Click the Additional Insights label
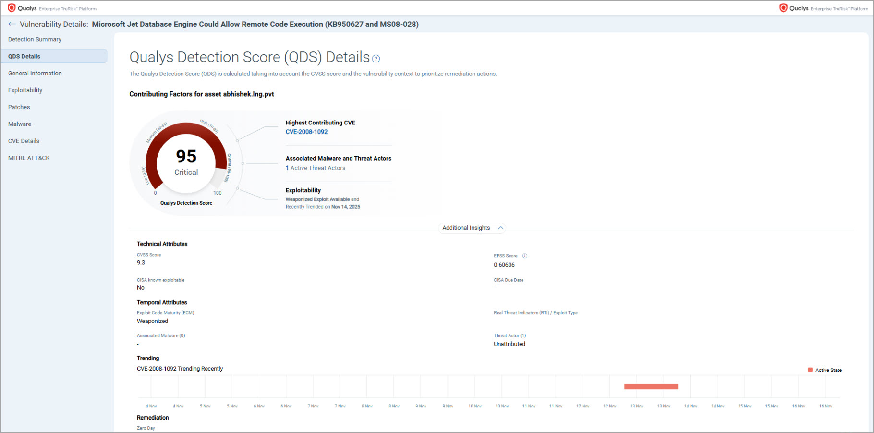The width and height of the screenshot is (874, 433). point(466,228)
